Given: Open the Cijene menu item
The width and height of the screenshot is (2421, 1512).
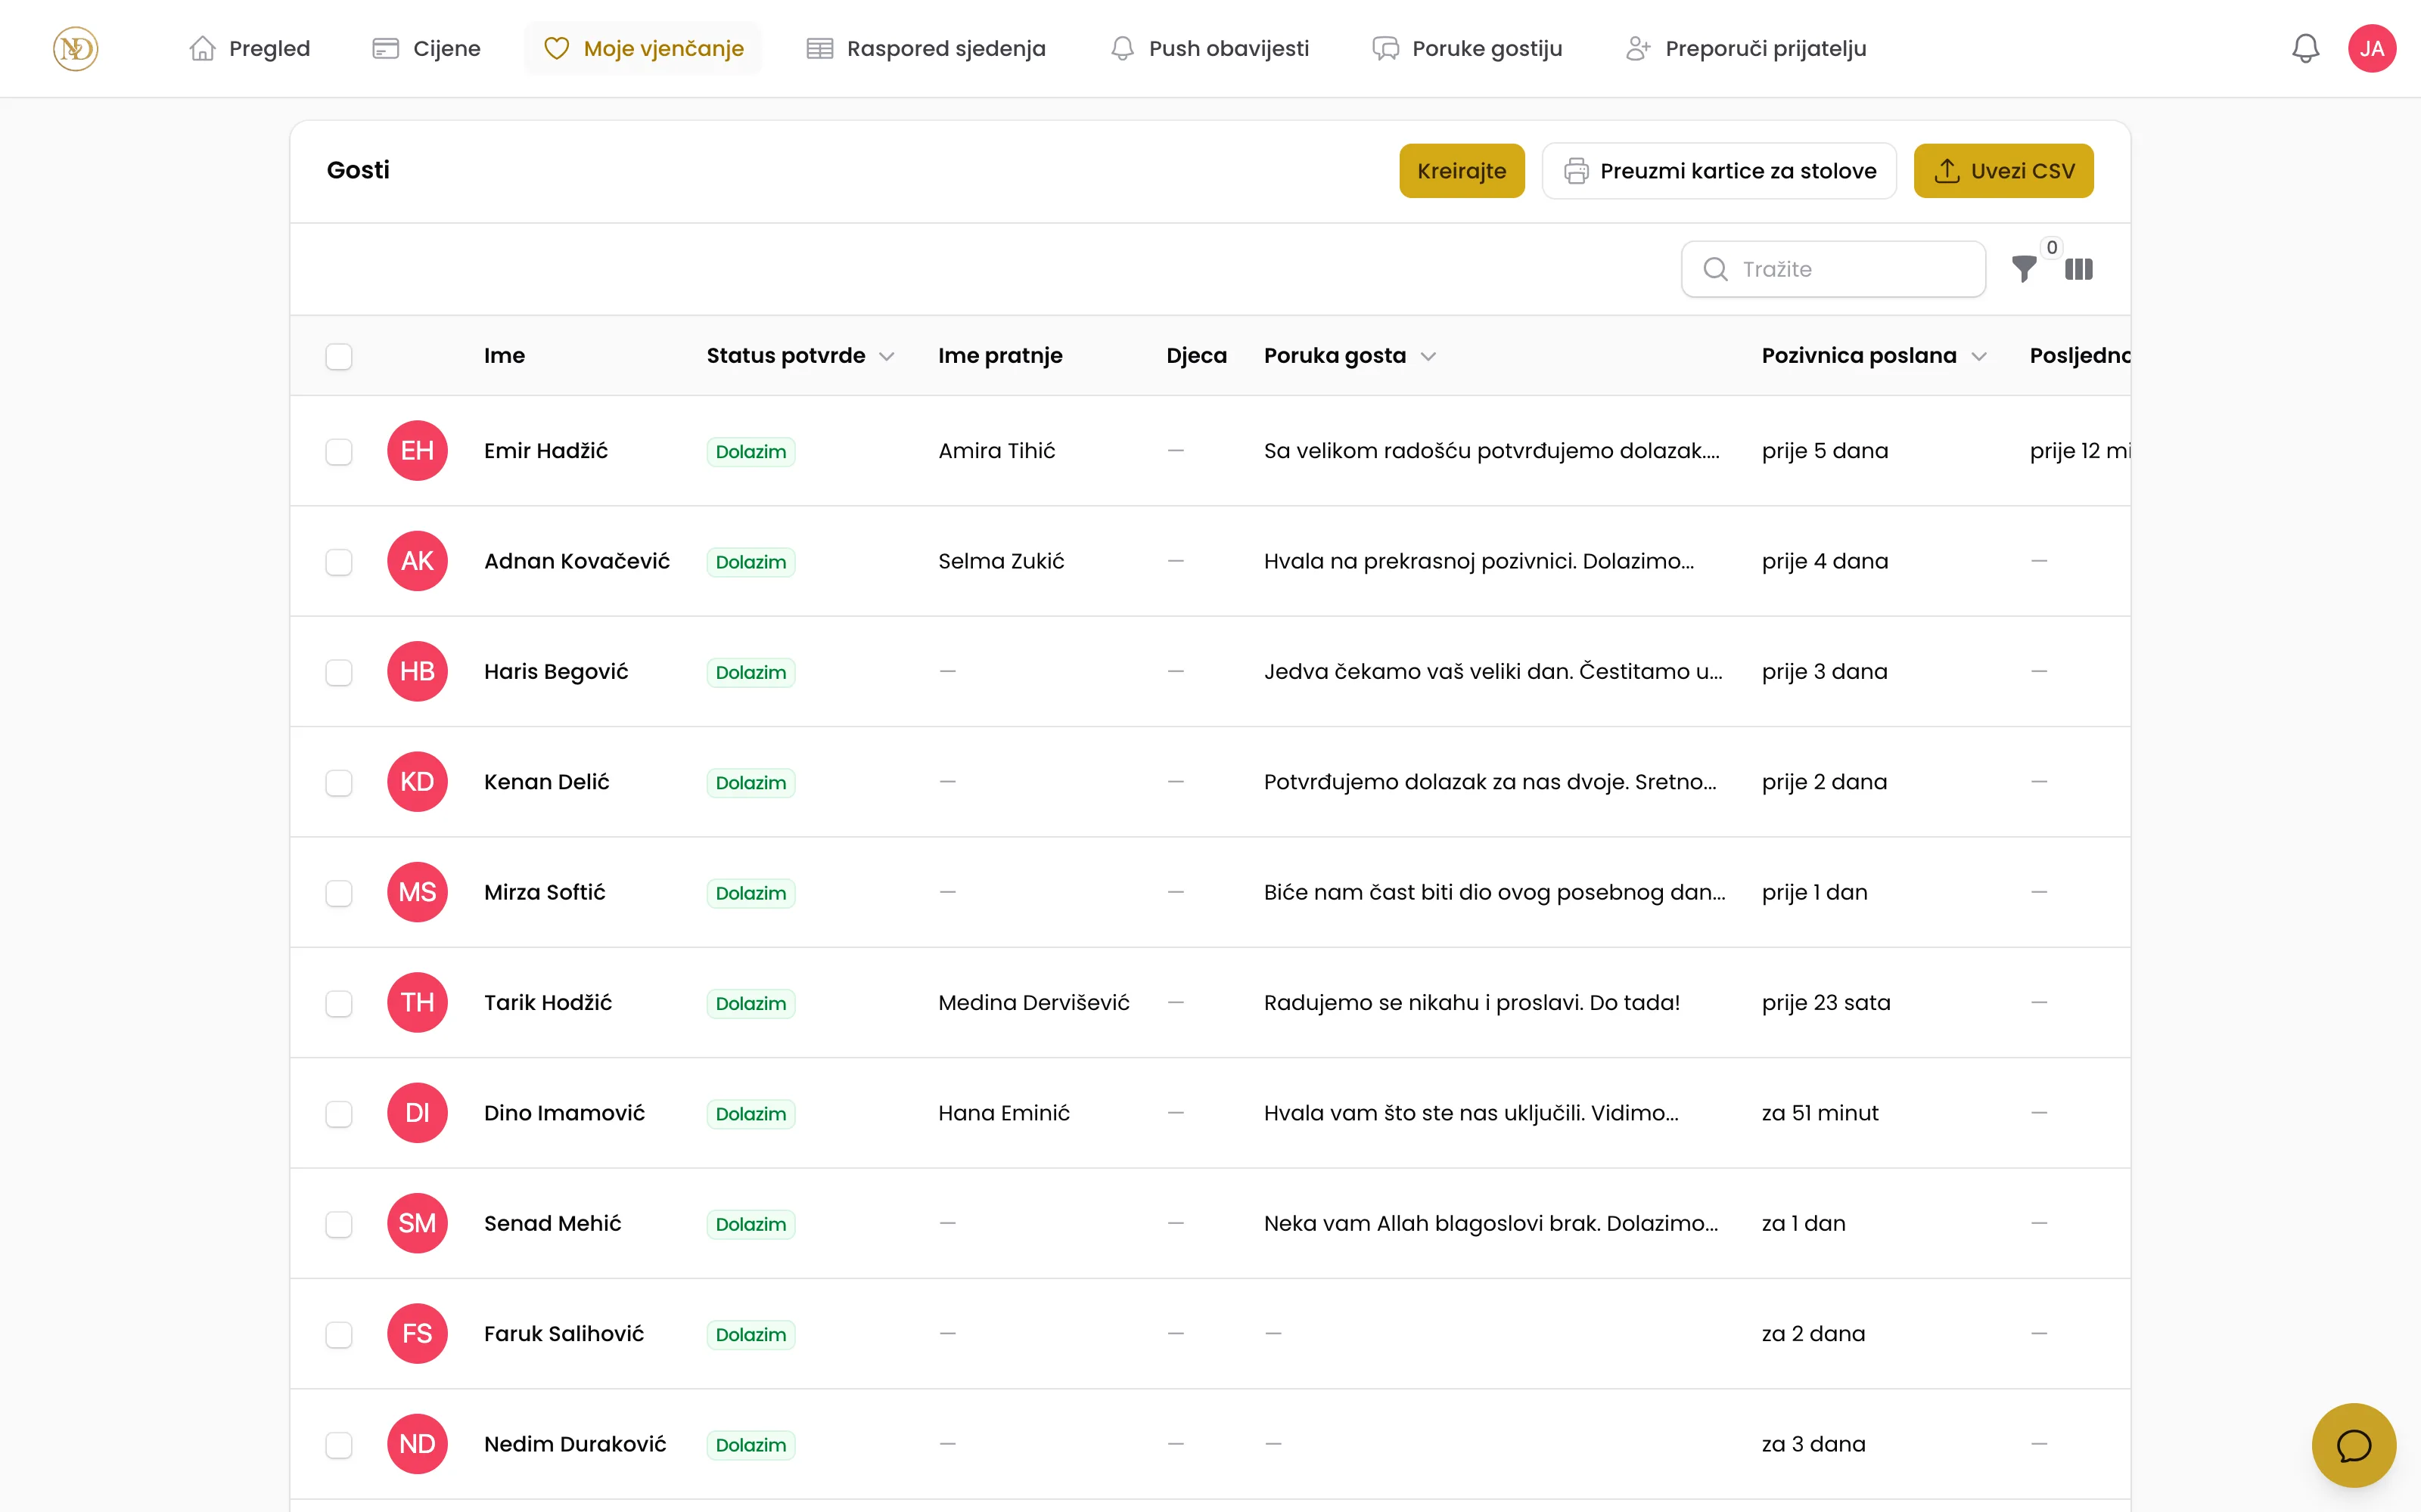Looking at the screenshot, I should pos(426,48).
